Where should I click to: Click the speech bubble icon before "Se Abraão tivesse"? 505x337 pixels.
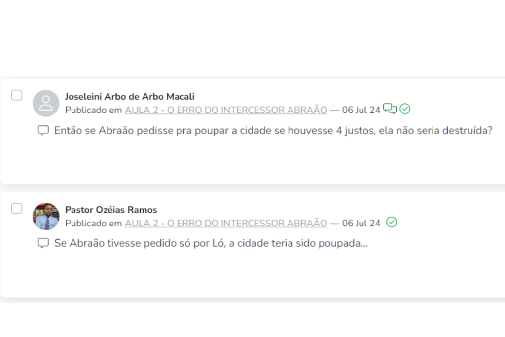43,243
